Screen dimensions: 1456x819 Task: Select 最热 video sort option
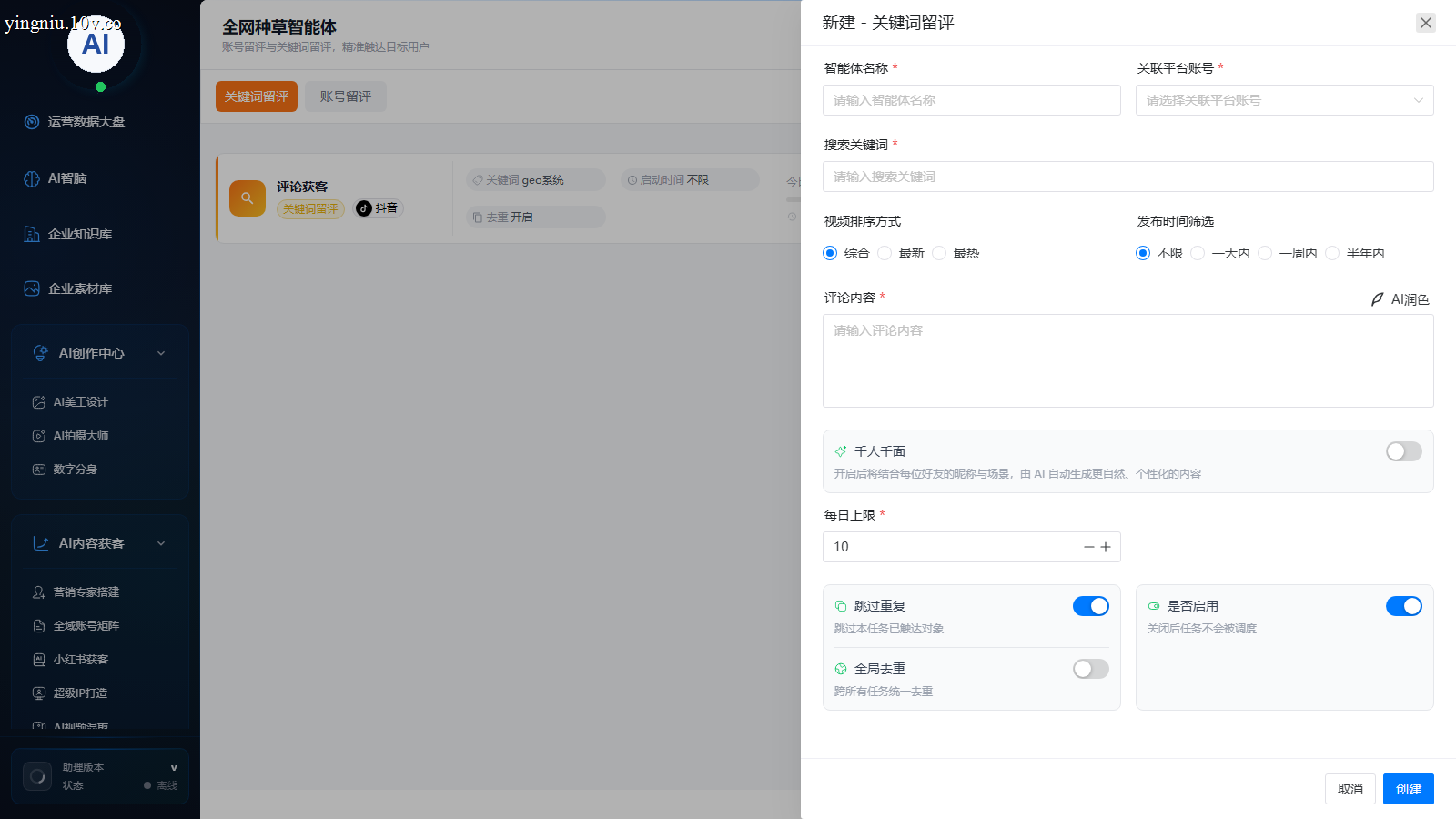coord(939,253)
